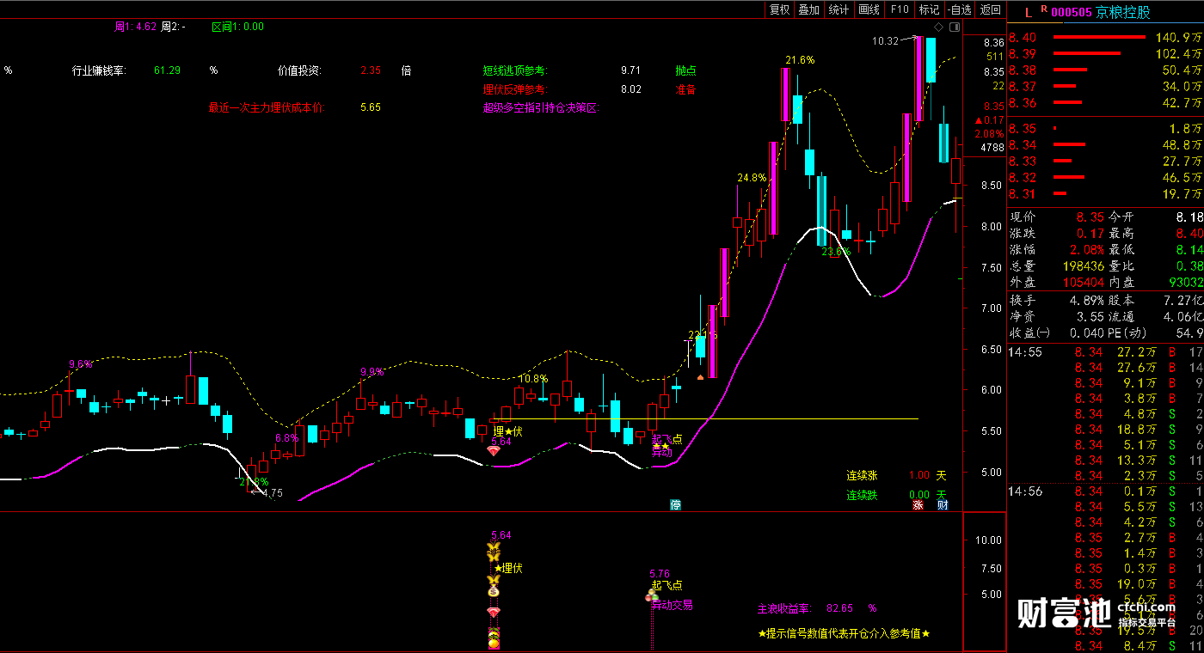
Task: Open the 叠加 overlay option
Action: tap(808, 9)
